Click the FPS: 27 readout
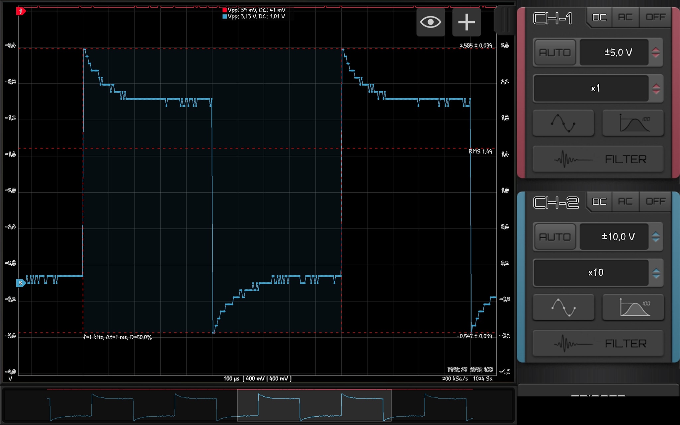This screenshot has height=425, width=680. pyautogui.click(x=457, y=370)
